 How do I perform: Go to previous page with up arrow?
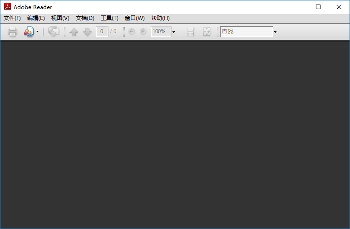(74, 32)
